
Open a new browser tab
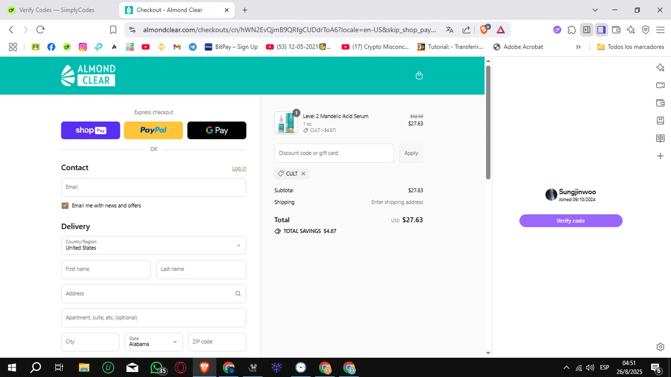(245, 10)
